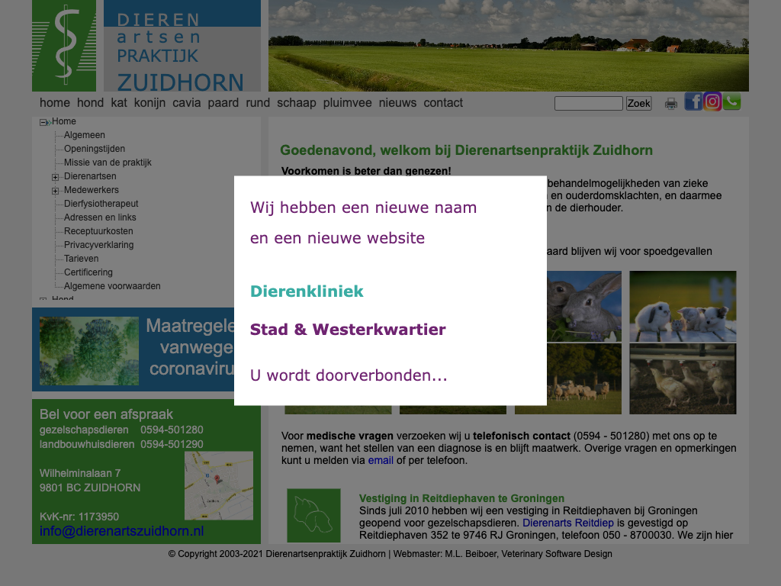This screenshot has width=781, height=586.
Task: Click 'Vestiging in Reitdiephaven te Groningen' heading
Action: point(461,498)
